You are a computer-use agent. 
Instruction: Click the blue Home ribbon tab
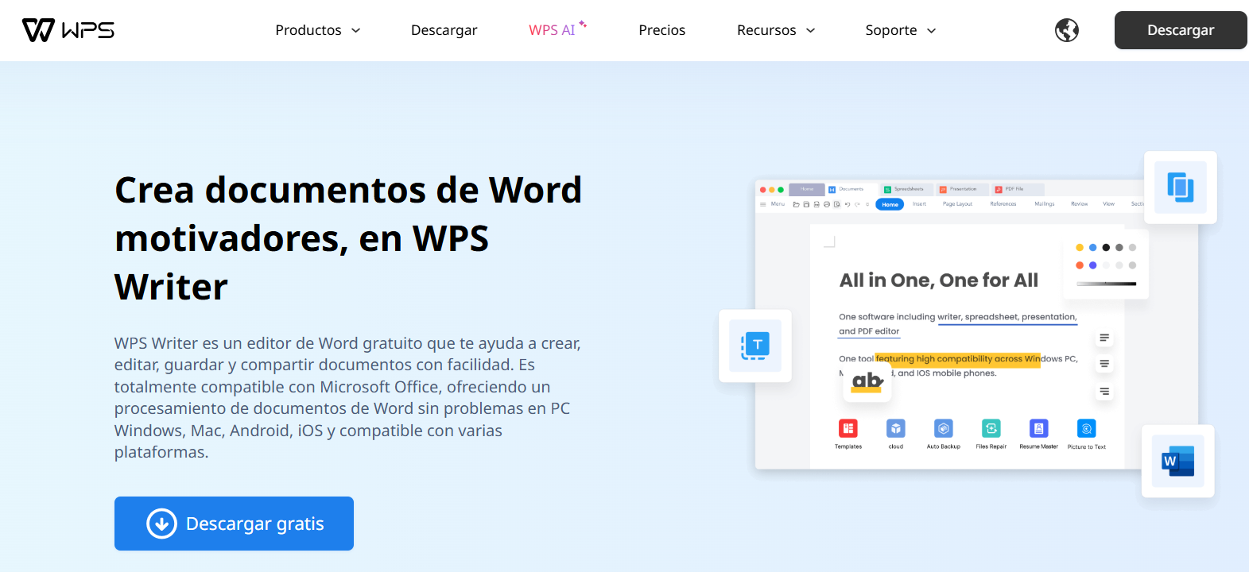(890, 204)
